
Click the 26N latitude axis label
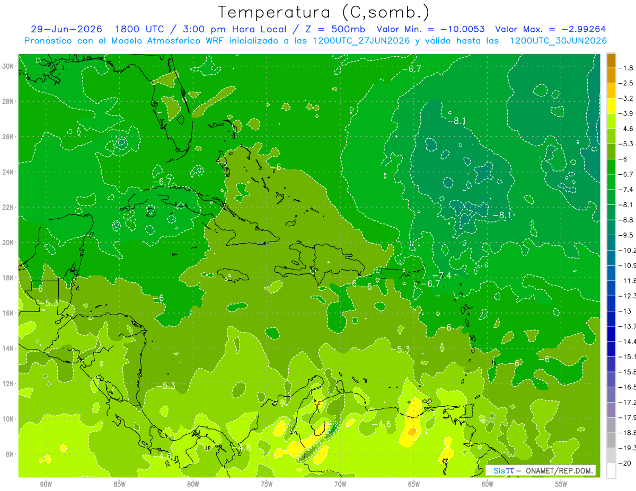coord(9,137)
